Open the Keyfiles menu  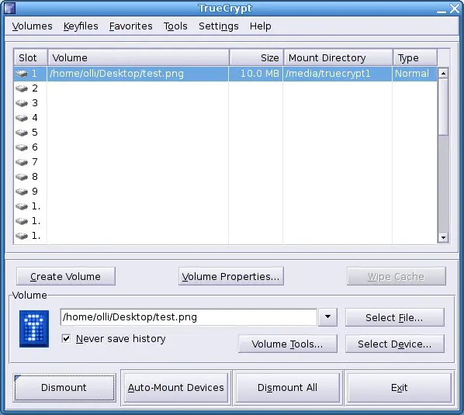point(81,26)
